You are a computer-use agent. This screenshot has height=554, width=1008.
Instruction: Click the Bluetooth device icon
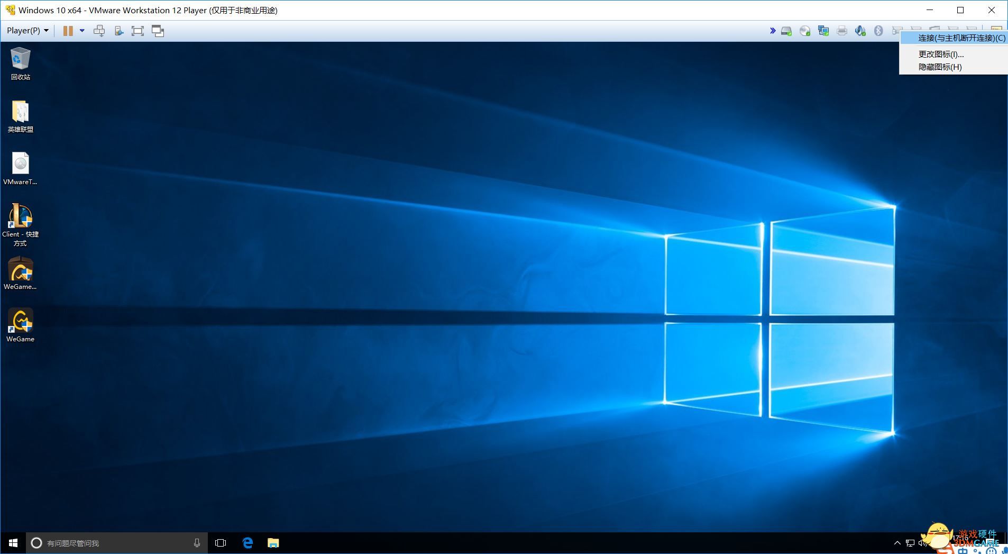[x=878, y=31]
